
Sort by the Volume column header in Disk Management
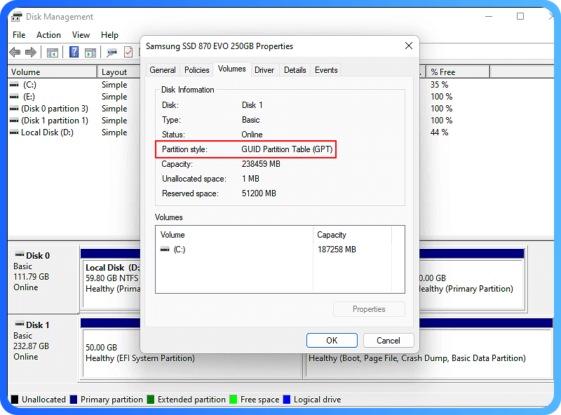pos(53,72)
